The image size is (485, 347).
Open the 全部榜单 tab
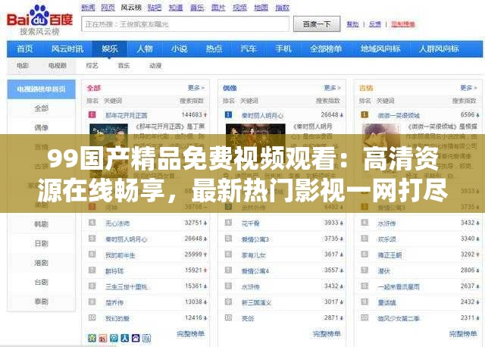tap(326, 48)
